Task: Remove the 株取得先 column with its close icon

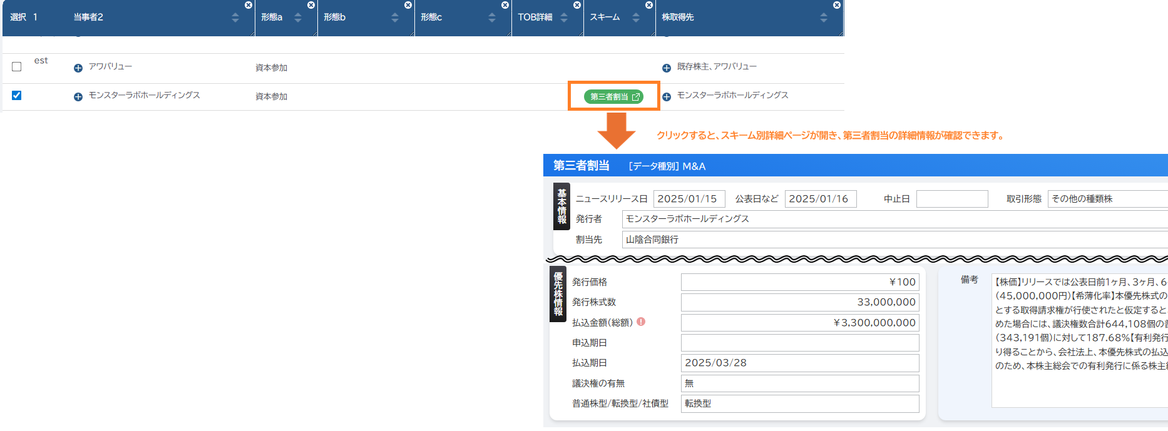Action: pyautogui.click(x=837, y=5)
